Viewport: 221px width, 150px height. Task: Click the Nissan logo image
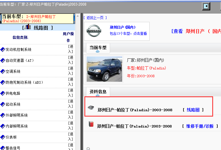click(94, 31)
